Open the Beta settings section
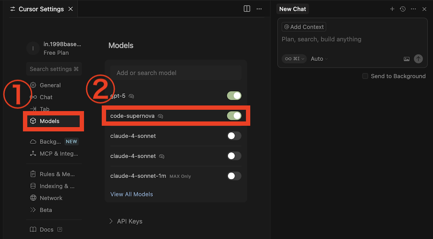Image resolution: width=433 pixels, height=239 pixels. point(41,210)
